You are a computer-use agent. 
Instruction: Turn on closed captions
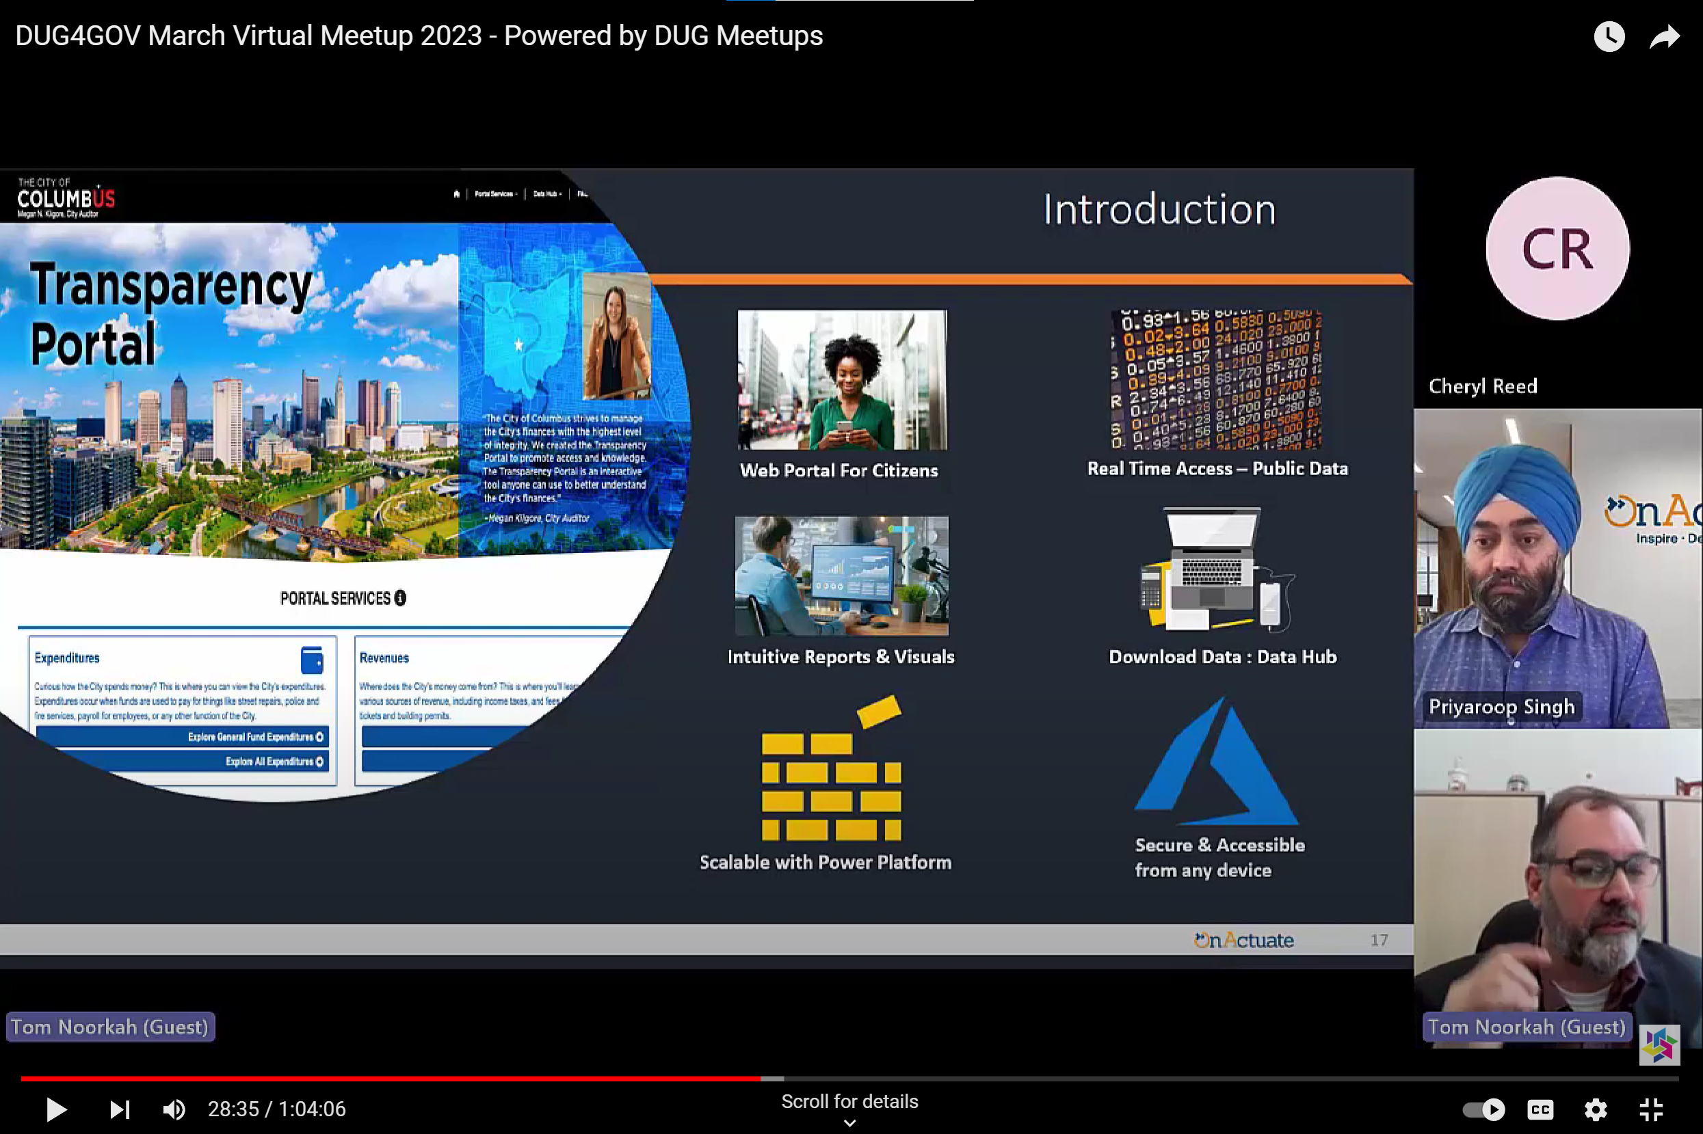coord(1540,1109)
